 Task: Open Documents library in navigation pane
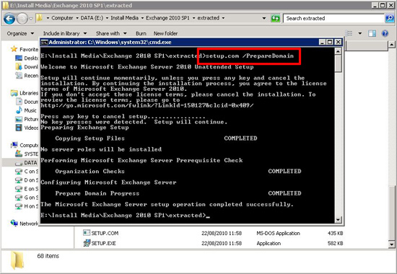point(27,102)
